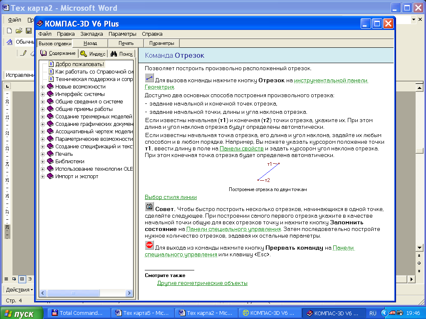Expand the Интерфейс системы node

[43, 94]
